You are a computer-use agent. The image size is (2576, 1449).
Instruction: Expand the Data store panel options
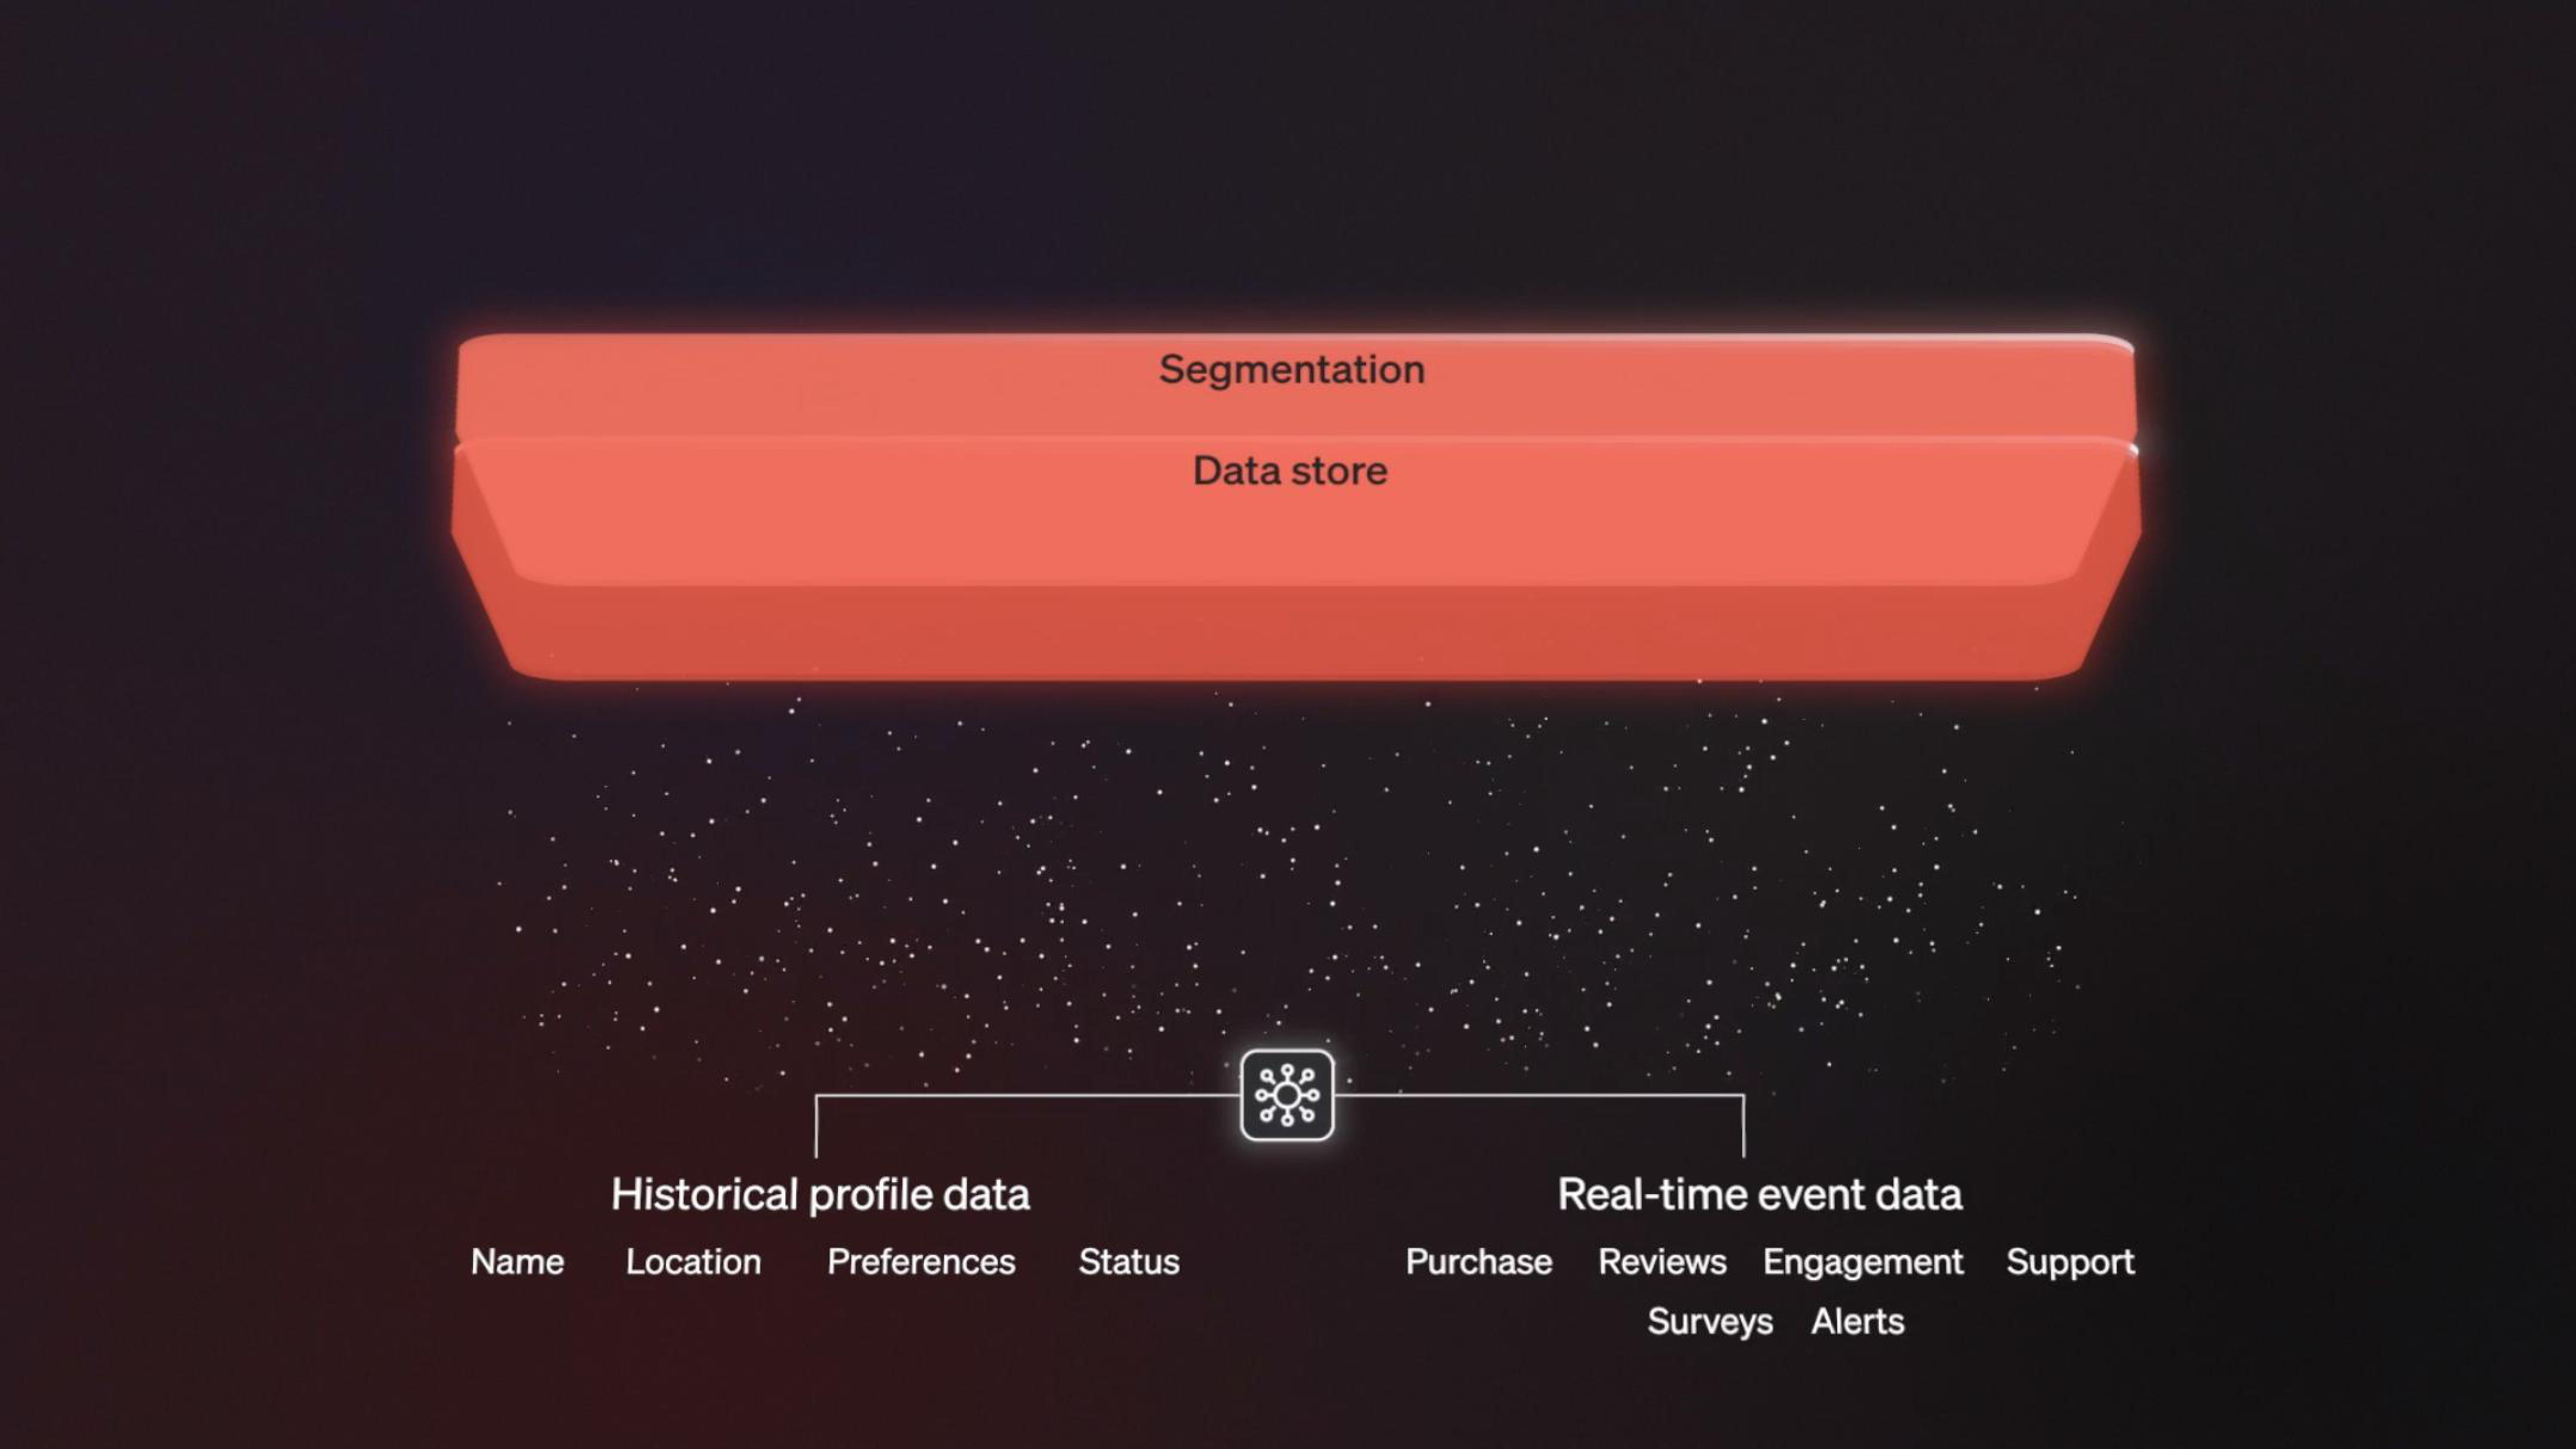pos(1288,469)
